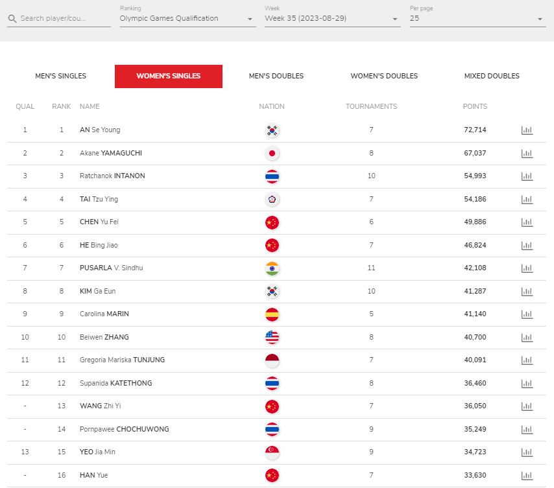This screenshot has width=554, height=488.
Task: Open points chart for AN Se Young
Action: [527, 130]
